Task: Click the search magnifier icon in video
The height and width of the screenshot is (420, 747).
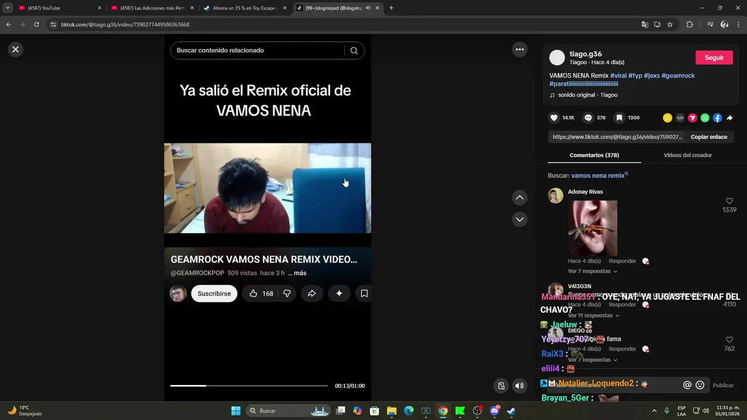Action: point(354,50)
